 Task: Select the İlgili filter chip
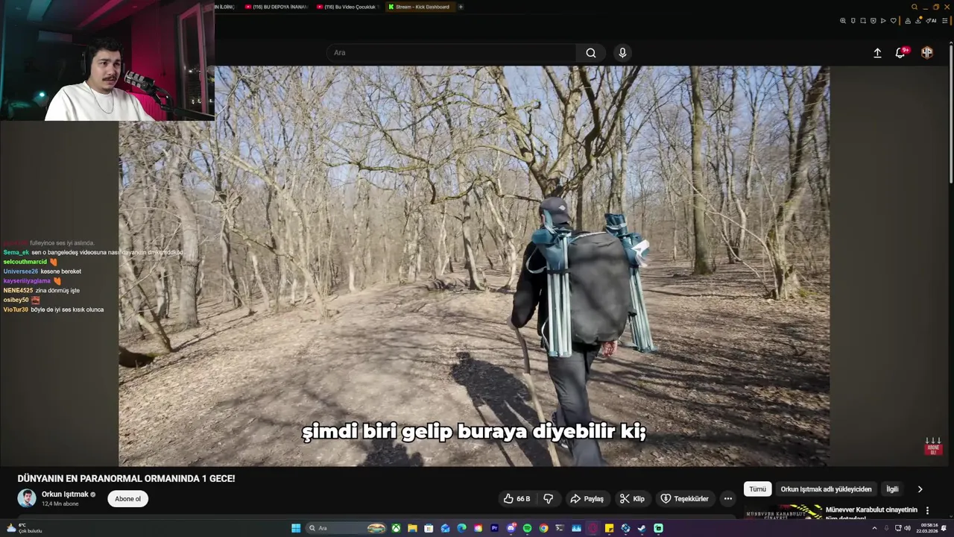[892, 489]
